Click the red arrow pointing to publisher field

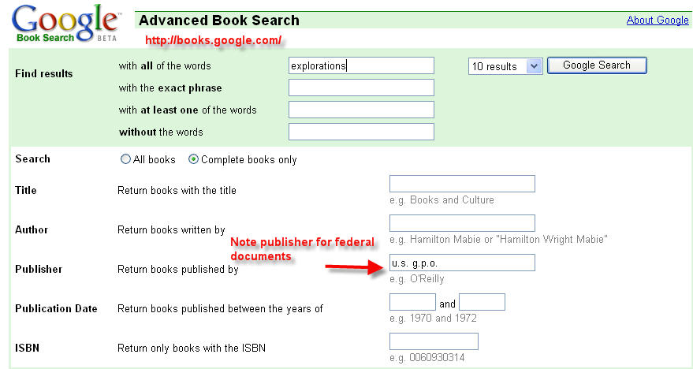click(355, 268)
